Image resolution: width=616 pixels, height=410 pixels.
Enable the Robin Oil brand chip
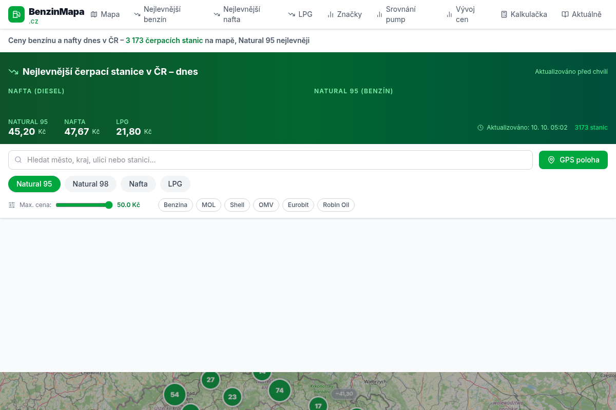336,205
